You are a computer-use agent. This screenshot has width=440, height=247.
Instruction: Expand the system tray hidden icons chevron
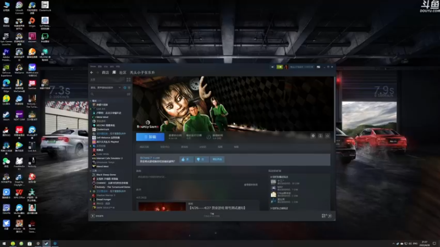point(393,244)
